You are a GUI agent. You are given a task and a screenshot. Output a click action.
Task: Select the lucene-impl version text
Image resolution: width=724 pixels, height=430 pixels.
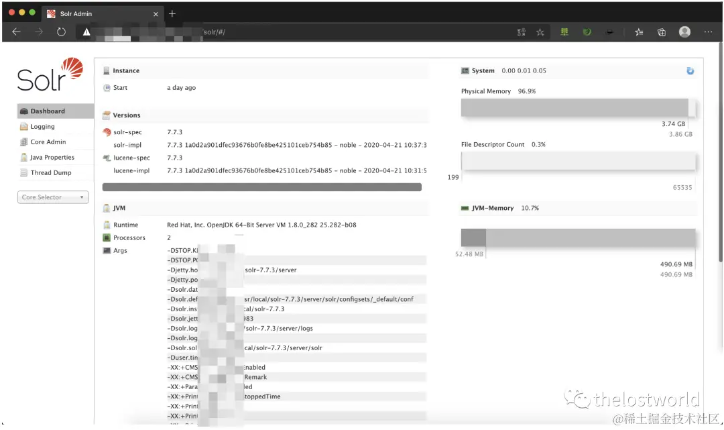pos(296,170)
